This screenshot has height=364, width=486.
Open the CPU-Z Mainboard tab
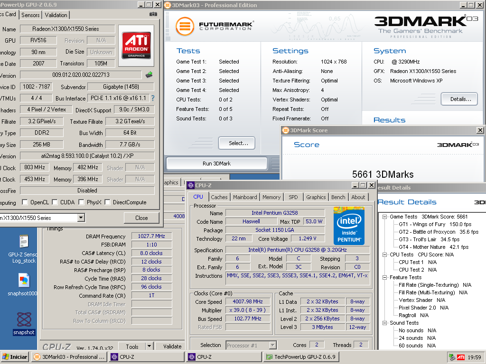point(245,197)
